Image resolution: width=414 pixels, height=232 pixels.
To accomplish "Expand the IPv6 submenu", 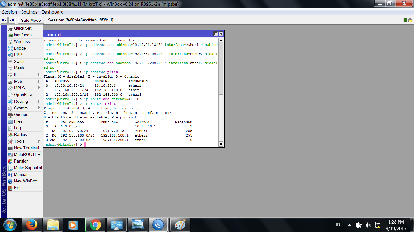I will click(x=39, y=81).
